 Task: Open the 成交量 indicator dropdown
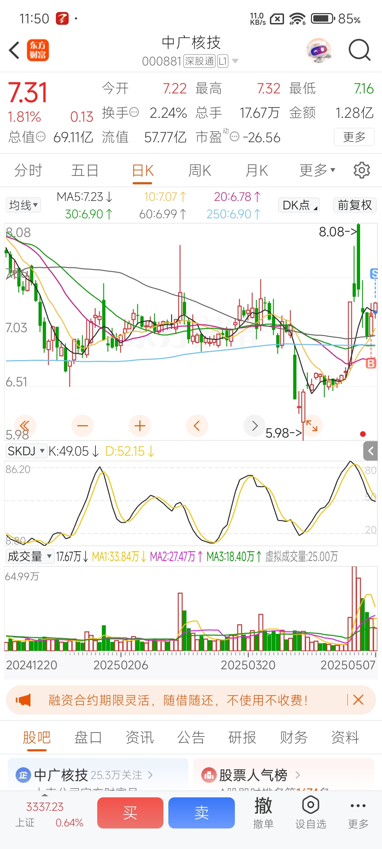click(30, 556)
